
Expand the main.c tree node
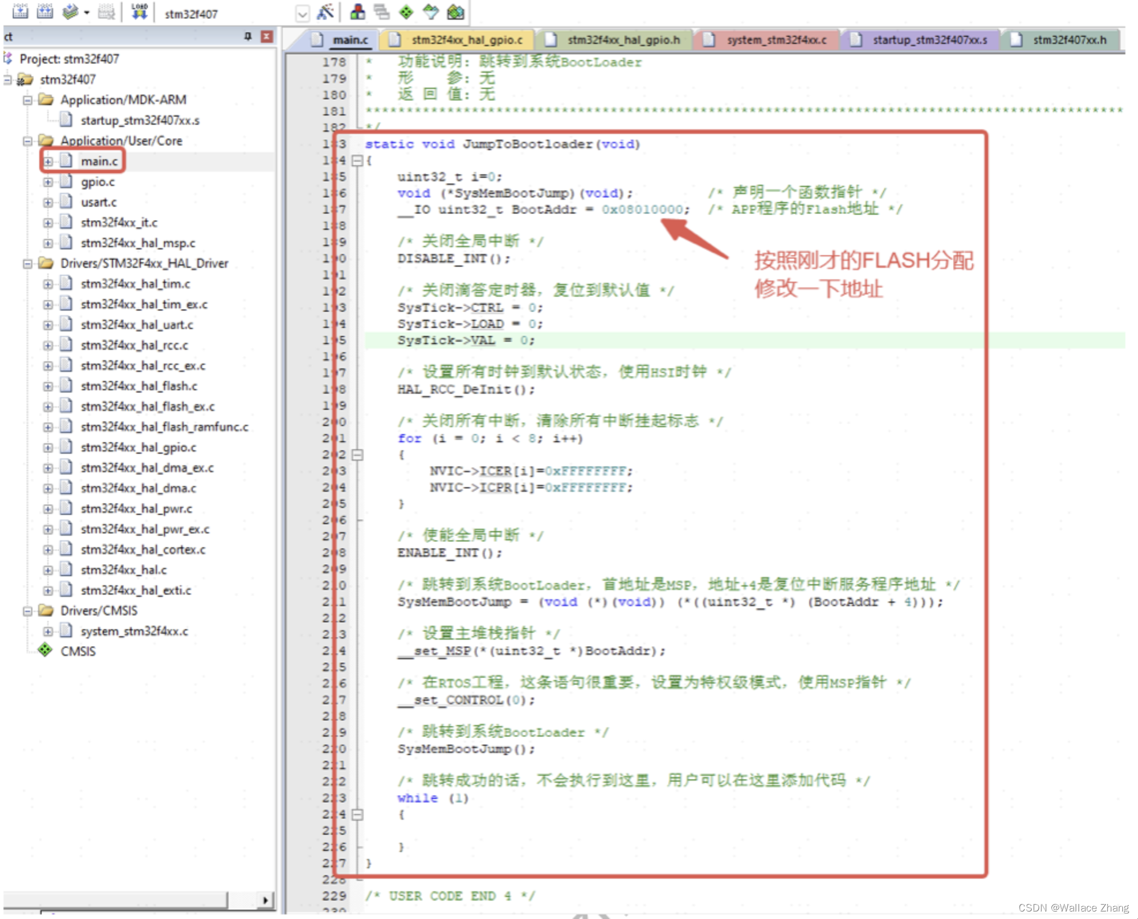[48, 162]
